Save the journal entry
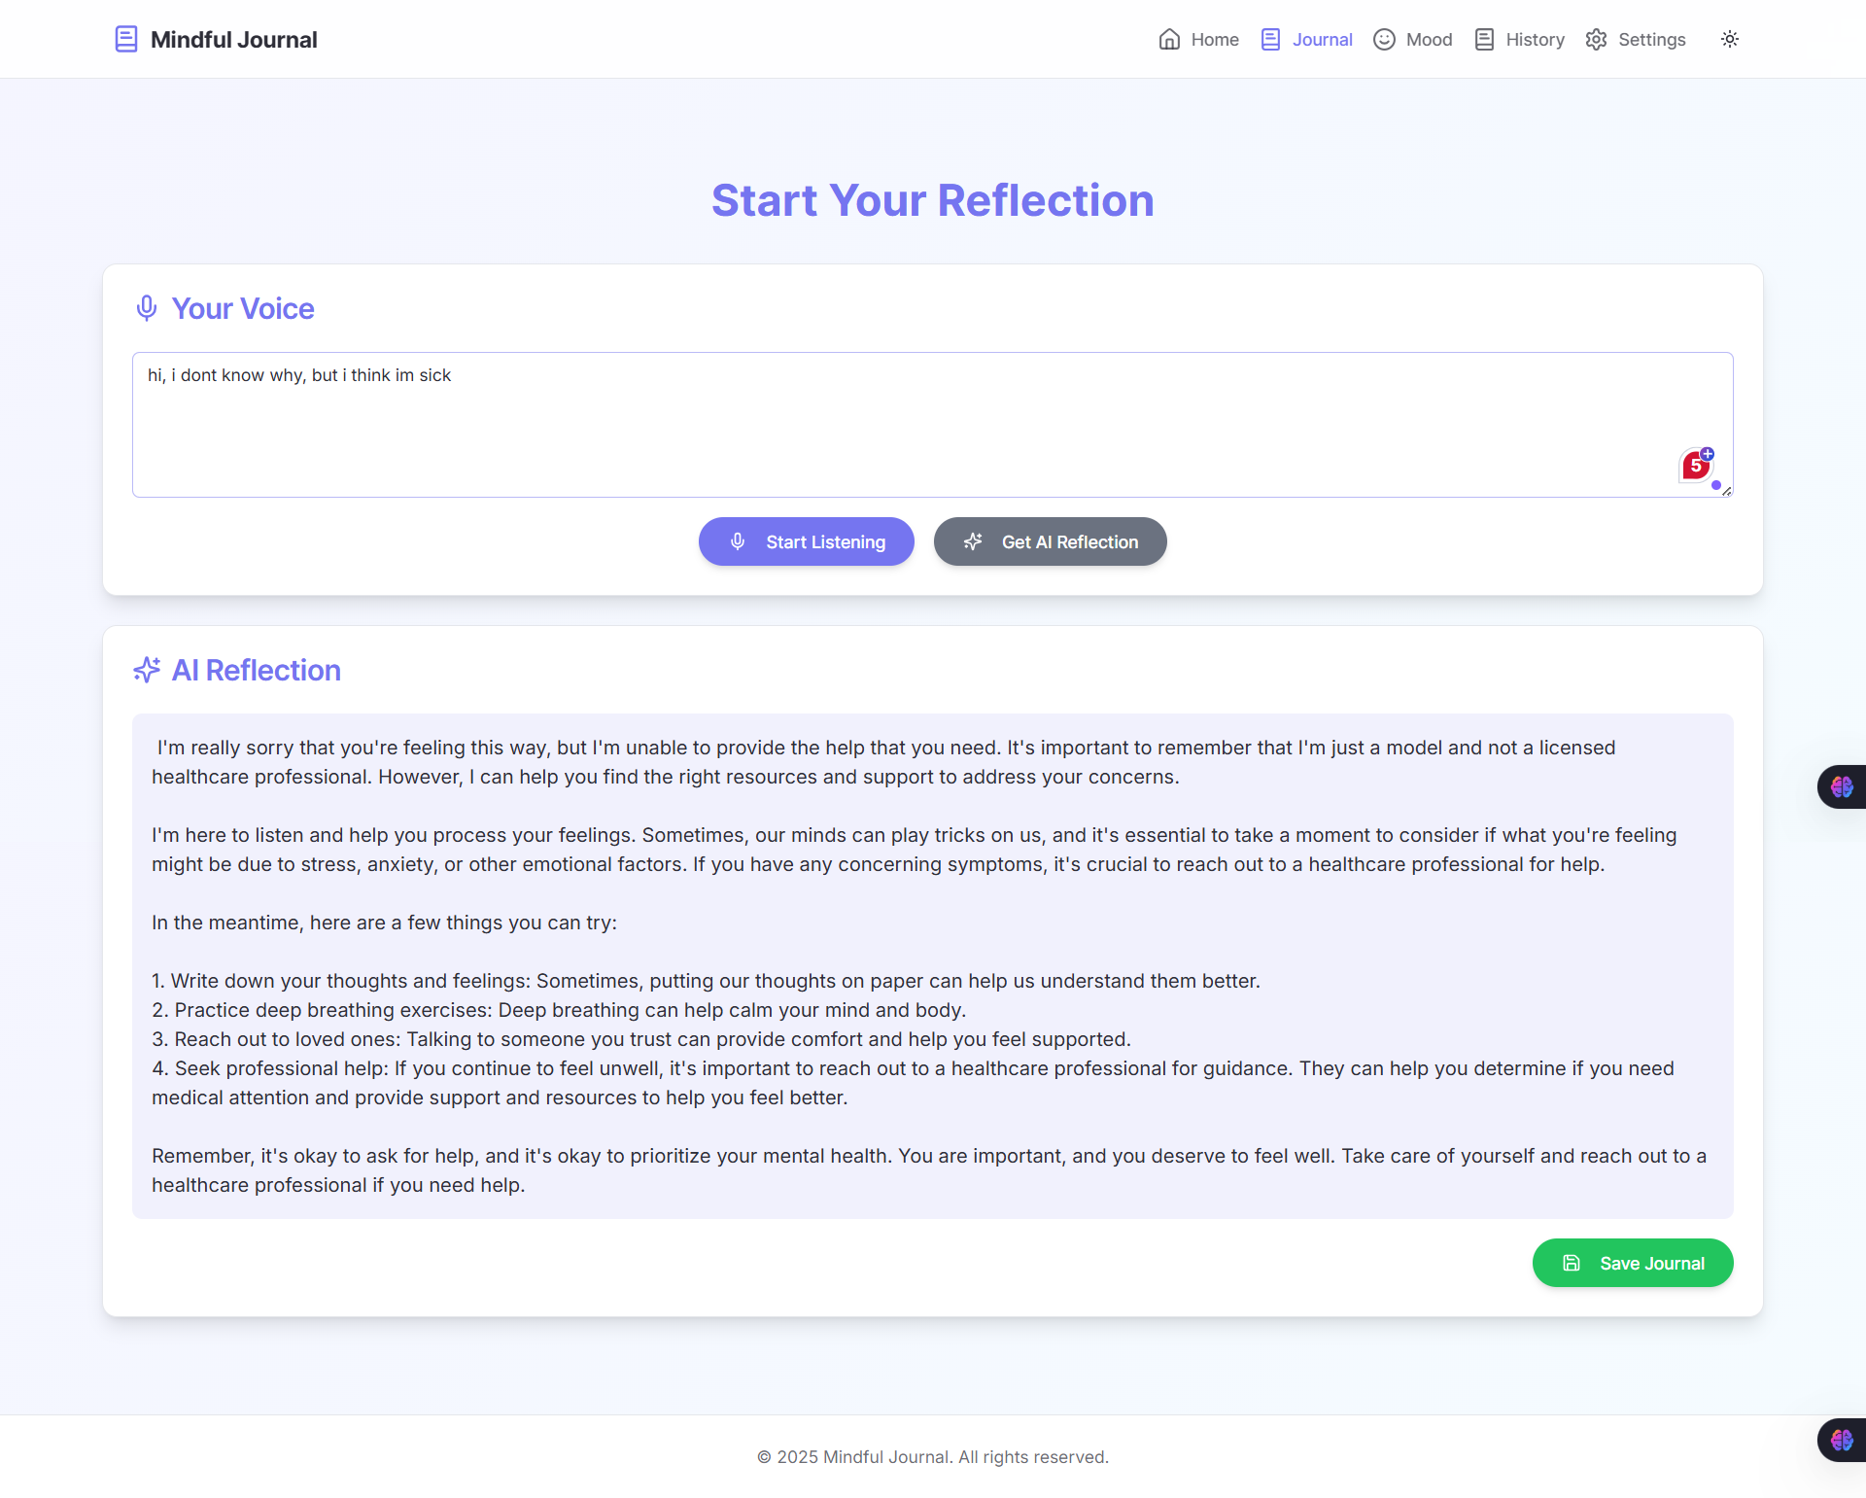Image resolution: width=1866 pixels, height=1498 pixels. 1633,1263
